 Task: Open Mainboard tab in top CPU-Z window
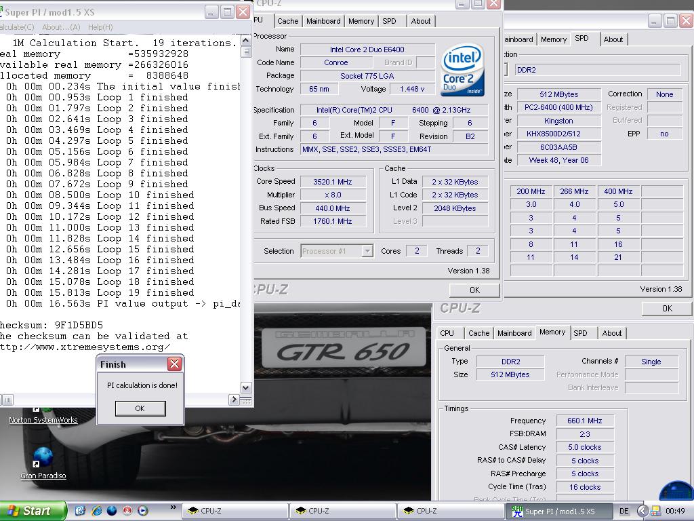coord(323,21)
